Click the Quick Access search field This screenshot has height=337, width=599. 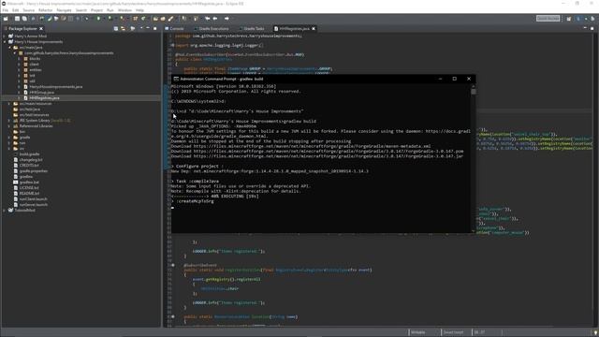[x=548, y=19]
